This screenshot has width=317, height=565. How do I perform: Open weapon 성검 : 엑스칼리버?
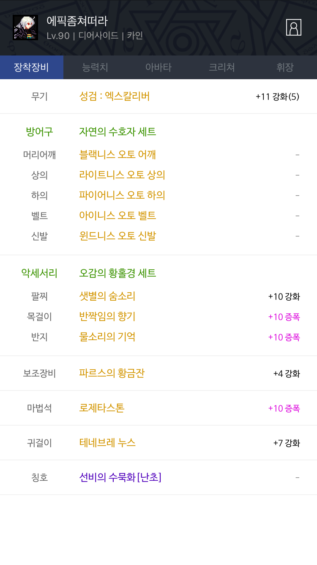(115, 96)
